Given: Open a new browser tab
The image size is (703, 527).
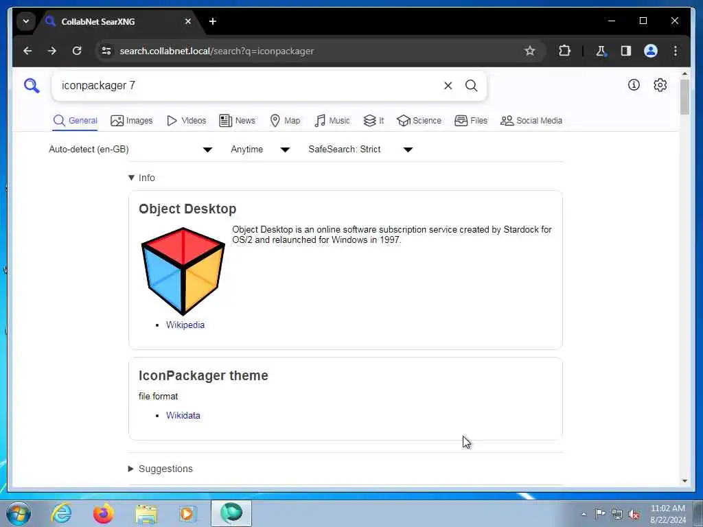Looking at the screenshot, I should [213, 21].
